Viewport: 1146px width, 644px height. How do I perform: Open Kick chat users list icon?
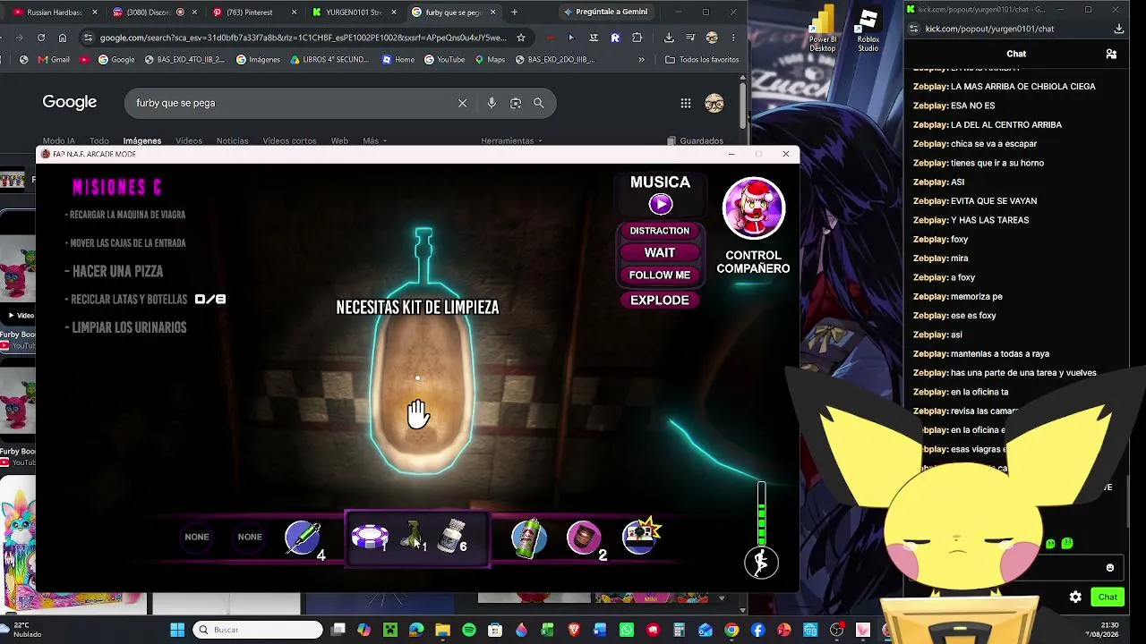pyautogui.click(x=1111, y=54)
